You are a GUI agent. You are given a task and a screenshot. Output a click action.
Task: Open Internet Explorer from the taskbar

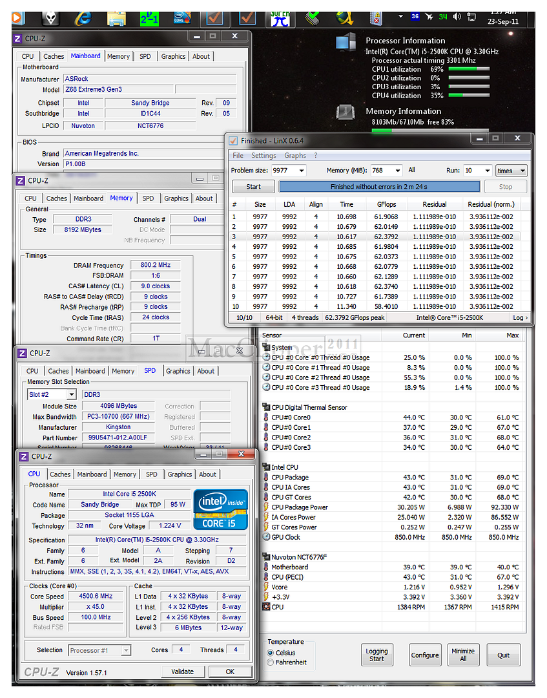(83, 18)
